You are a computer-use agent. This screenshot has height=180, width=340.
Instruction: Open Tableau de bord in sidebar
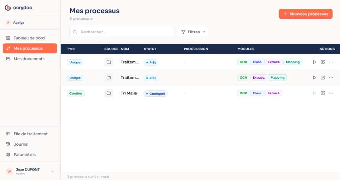pyautogui.click(x=30, y=38)
